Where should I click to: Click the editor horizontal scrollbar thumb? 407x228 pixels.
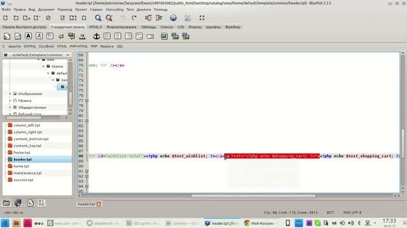click(x=253, y=196)
